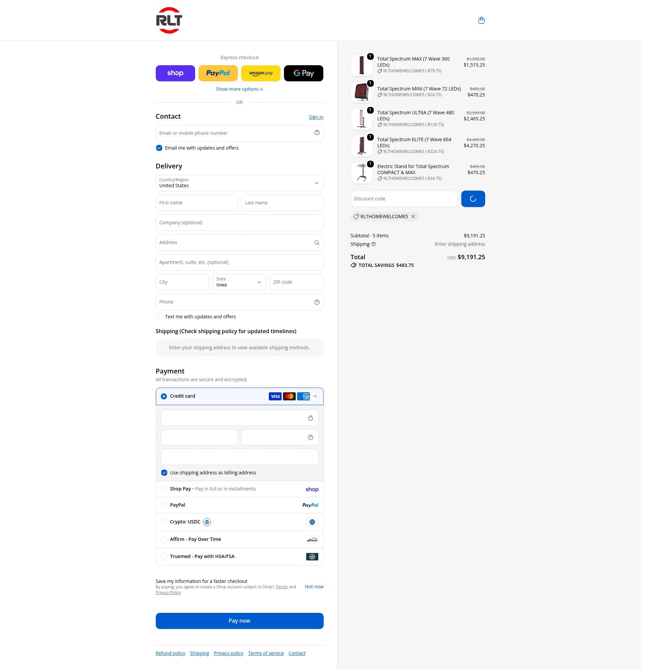Click the RLT logo
646x670 pixels.
[x=169, y=20]
